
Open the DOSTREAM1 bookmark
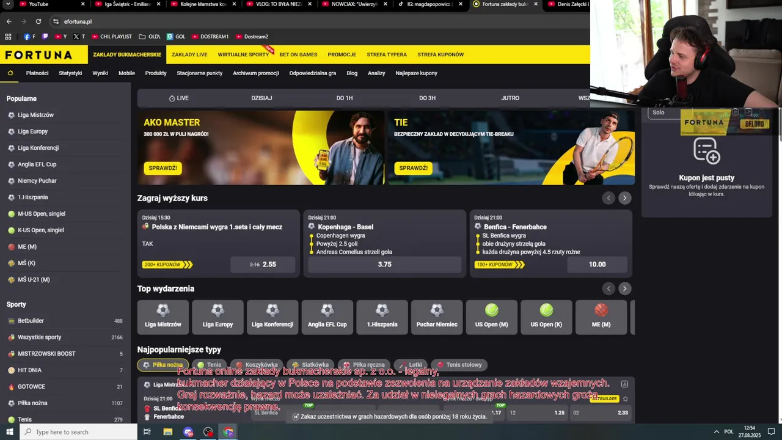click(210, 37)
